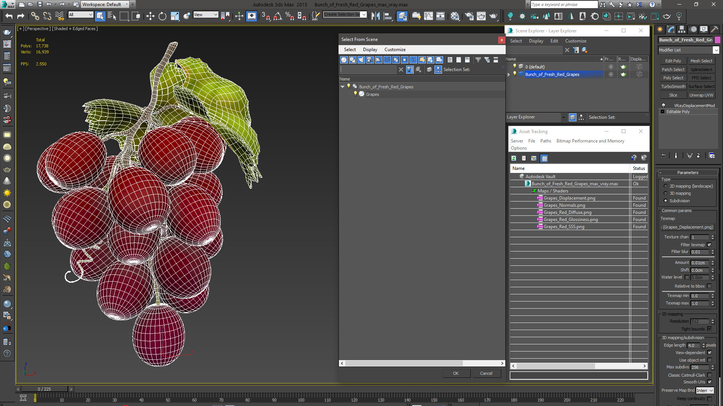Click the Render Setup teapot icon
This screenshot has width=723, height=406.
pos(469,16)
